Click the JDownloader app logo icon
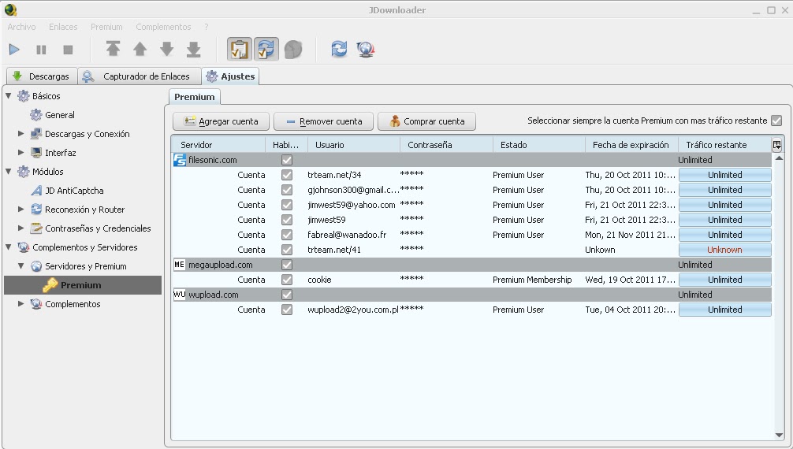This screenshot has width=793, height=449. (9, 9)
